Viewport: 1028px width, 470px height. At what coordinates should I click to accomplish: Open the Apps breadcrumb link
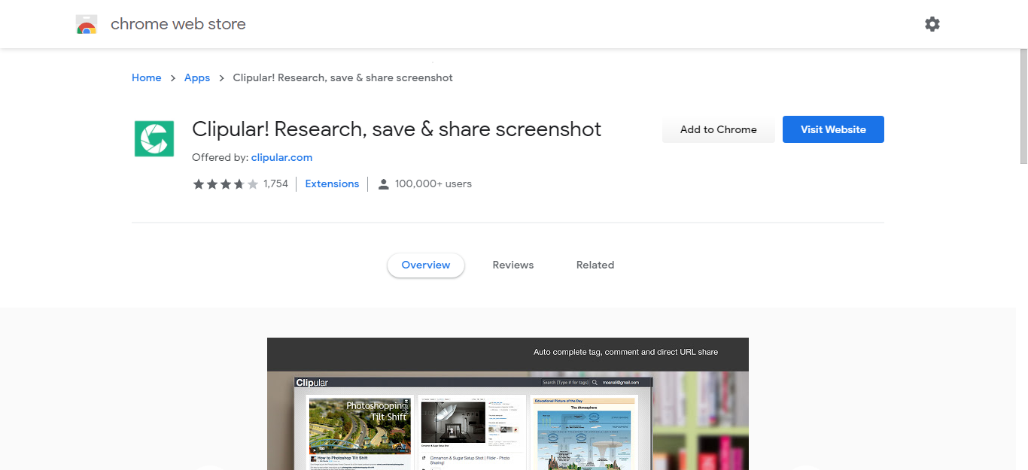pos(197,77)
